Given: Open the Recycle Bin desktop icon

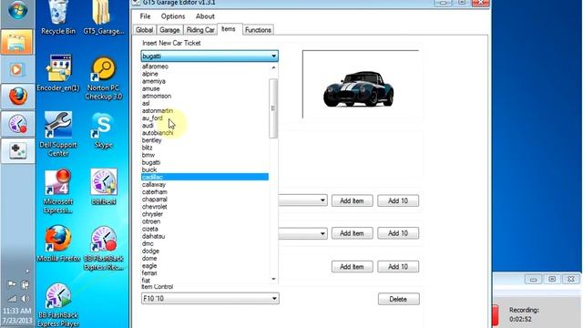Looking at the screenshot, I should point(58,16).
